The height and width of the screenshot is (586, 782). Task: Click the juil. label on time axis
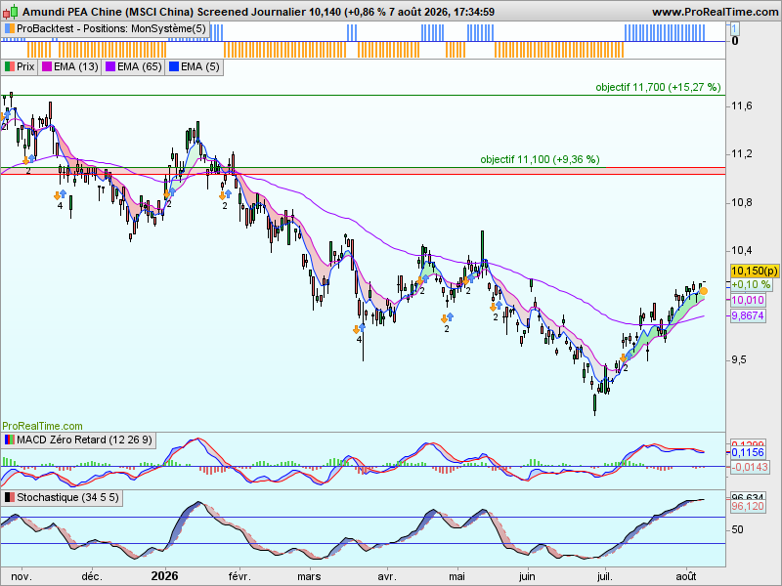point(605,576)
